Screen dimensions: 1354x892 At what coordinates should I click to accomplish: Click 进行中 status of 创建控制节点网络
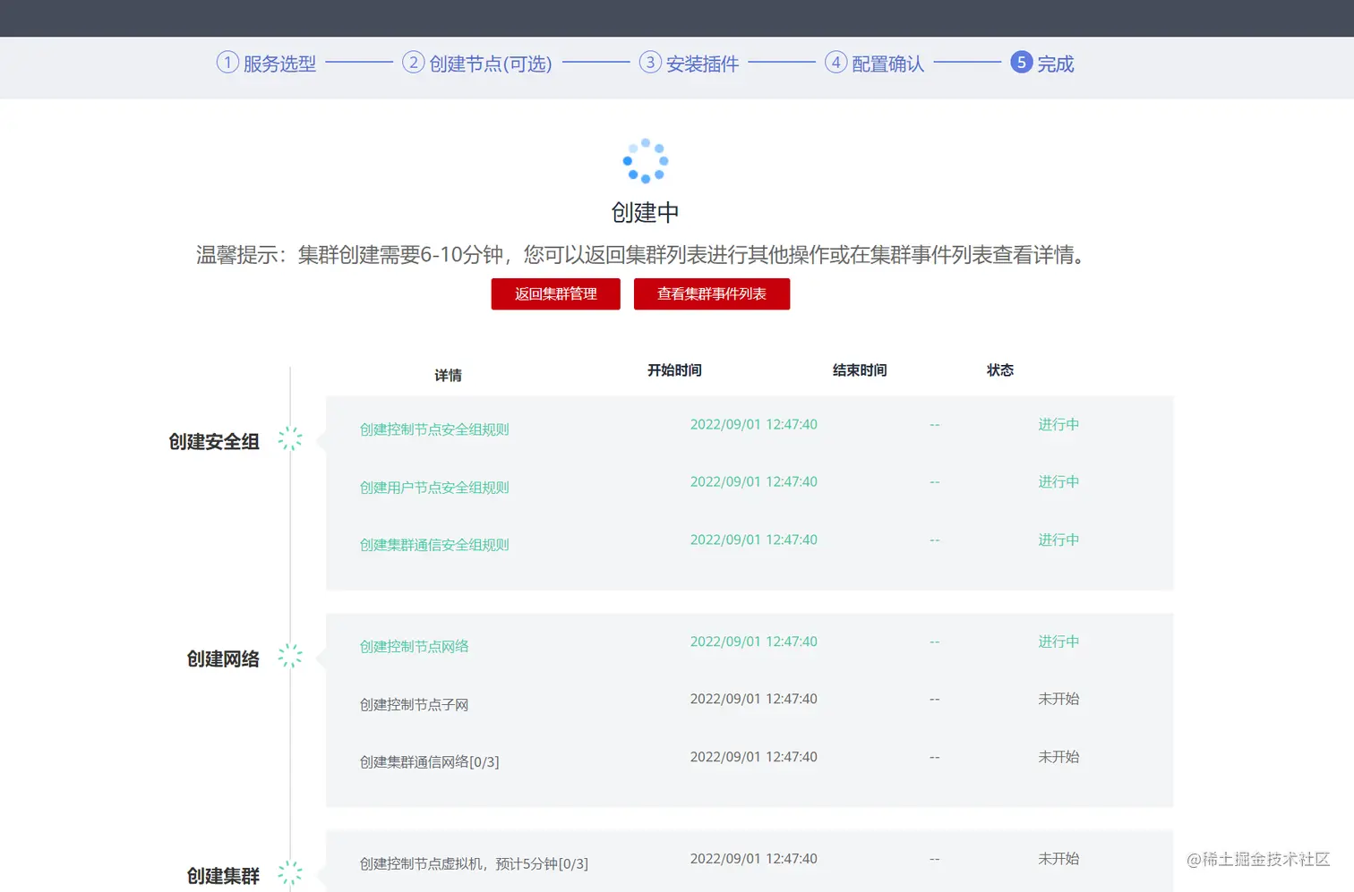tap(1058, 641)
